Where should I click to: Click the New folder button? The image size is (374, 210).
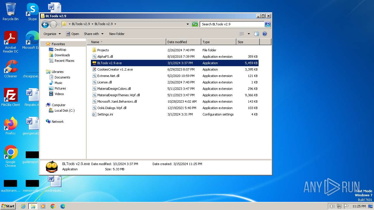coord(117,34)
